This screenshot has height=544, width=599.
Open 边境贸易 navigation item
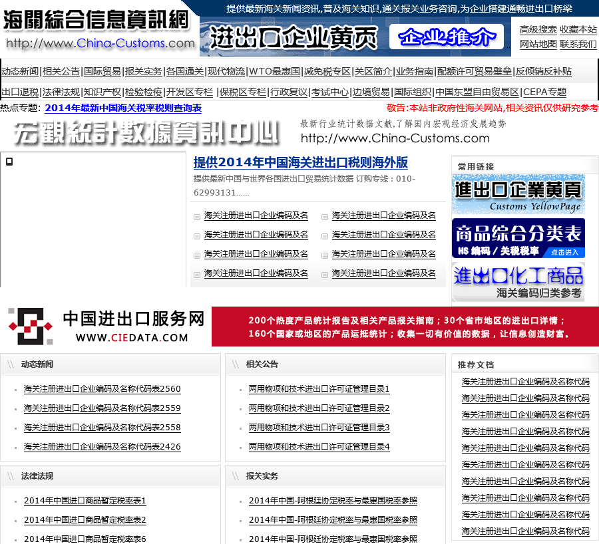[x=371, y=92]
